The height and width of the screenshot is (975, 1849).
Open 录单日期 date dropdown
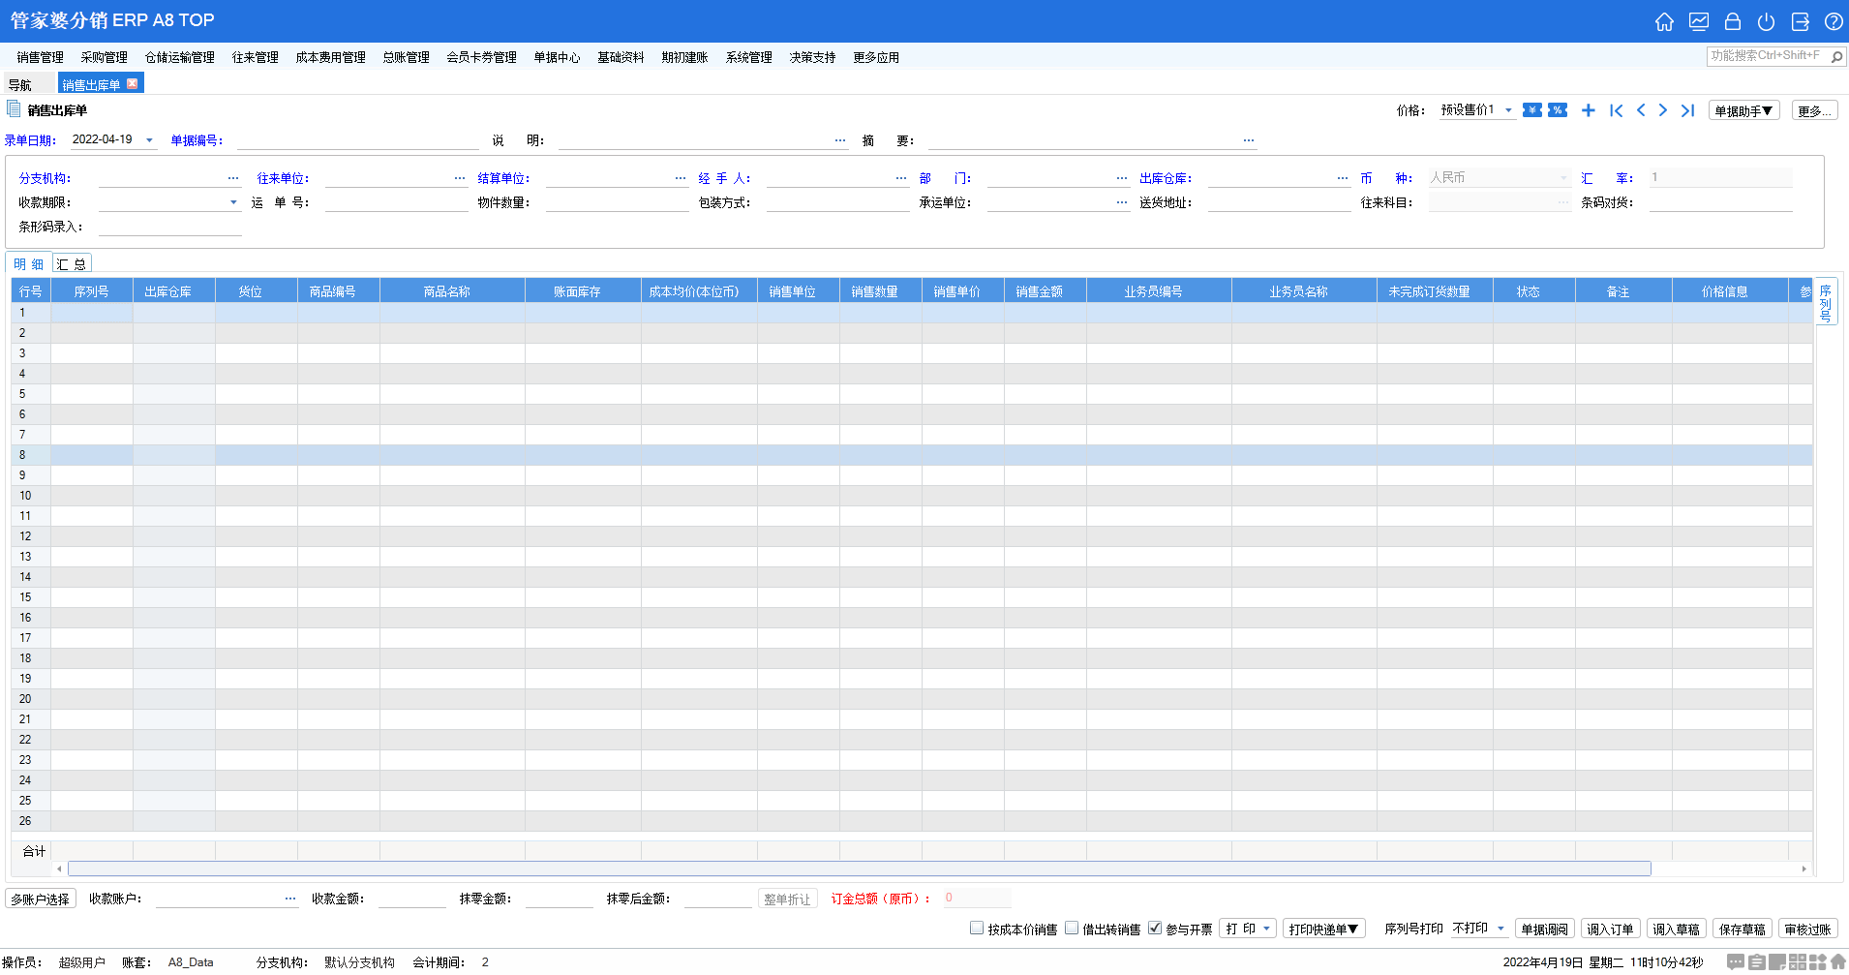tap(149, 140)
